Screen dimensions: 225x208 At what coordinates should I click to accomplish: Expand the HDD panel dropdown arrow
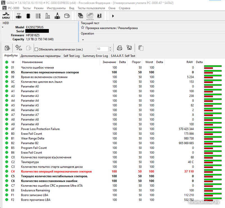pos(3,27)
